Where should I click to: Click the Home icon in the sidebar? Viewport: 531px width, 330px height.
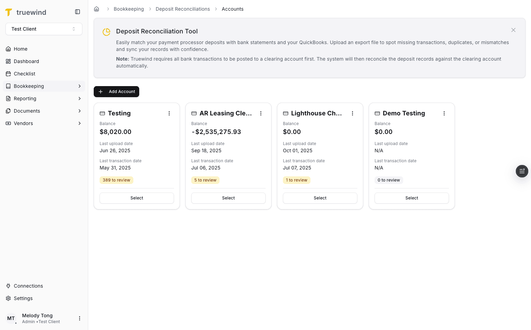point(8,49)
